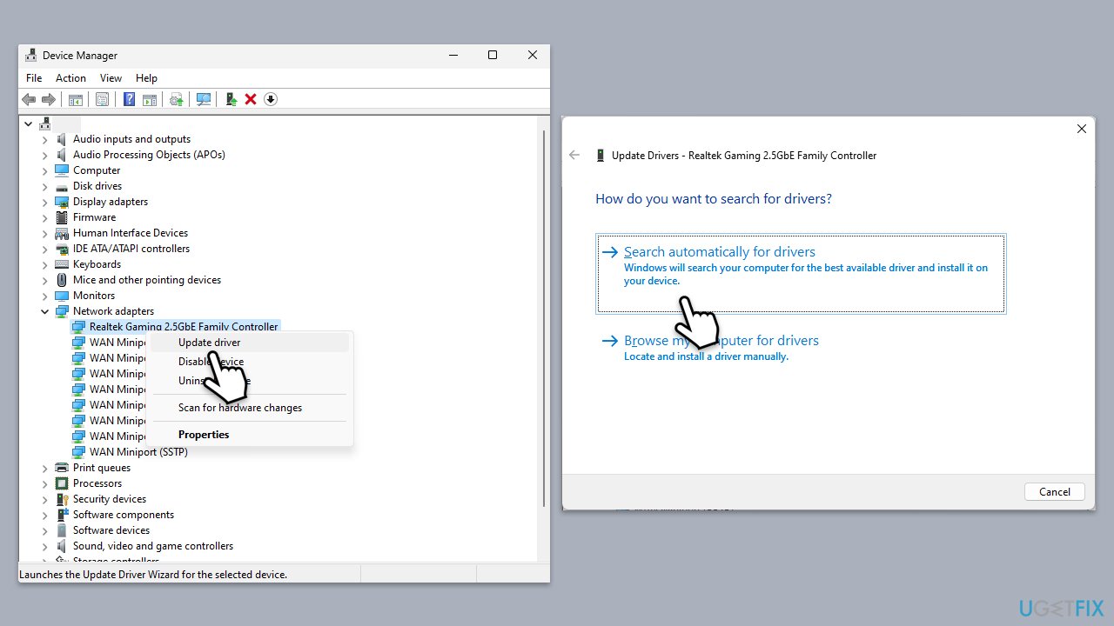Click Cancel in Update Drivers dialog
This screenshot has height=626, width=1114.
1055,491
